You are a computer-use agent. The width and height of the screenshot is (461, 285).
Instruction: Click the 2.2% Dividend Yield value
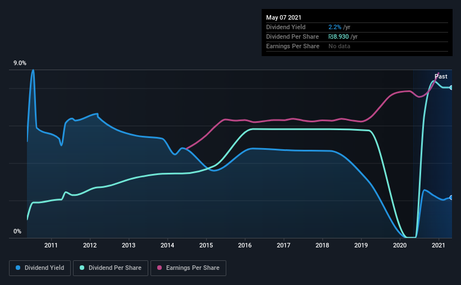click(335, 27)
